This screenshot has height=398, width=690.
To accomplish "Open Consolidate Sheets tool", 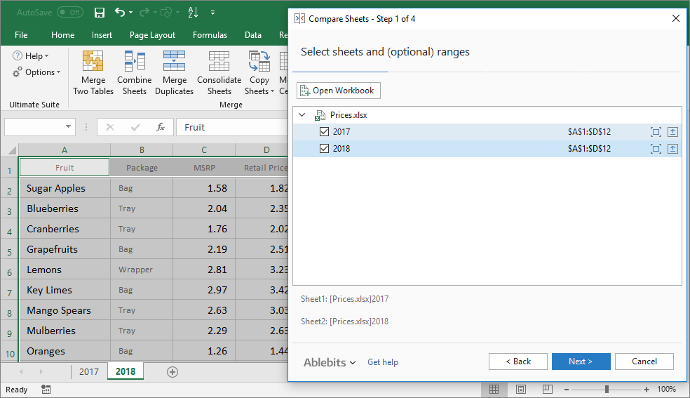I will point(219,73).
